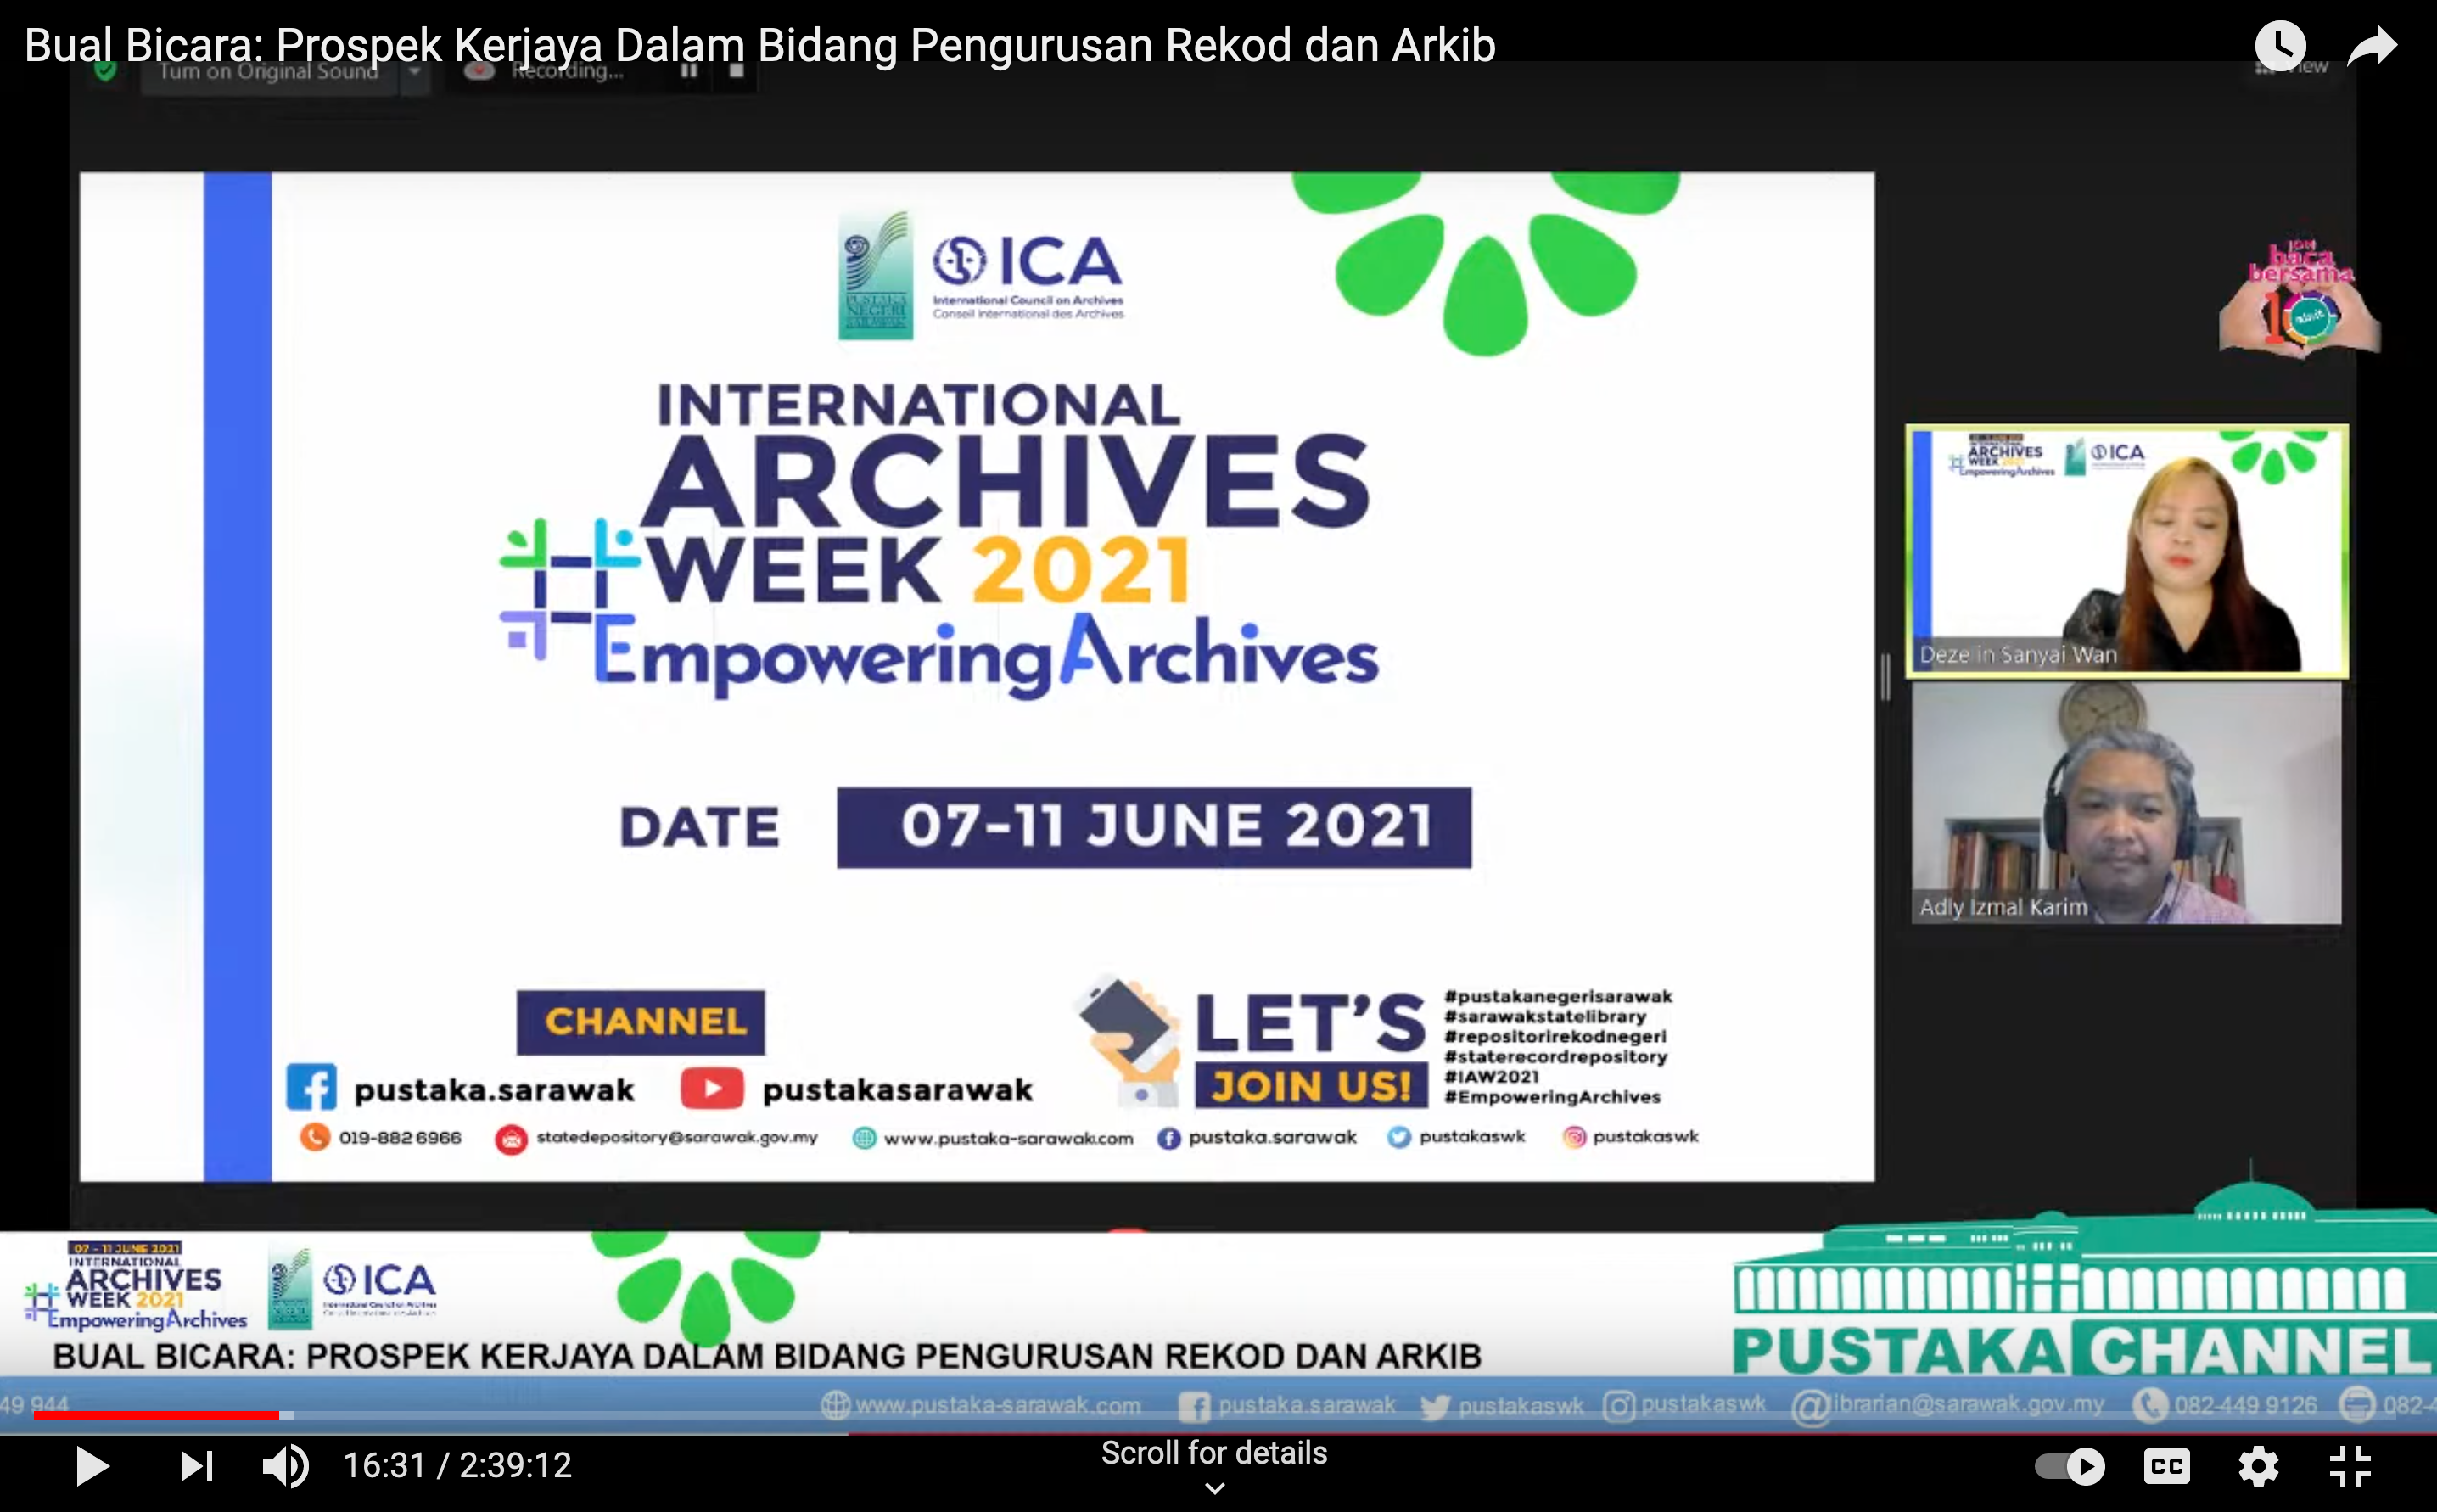Click Deze in Sanyai Wan's video tile
The width and height of the screenshot is (2437, 1512).
point(2127,551)
